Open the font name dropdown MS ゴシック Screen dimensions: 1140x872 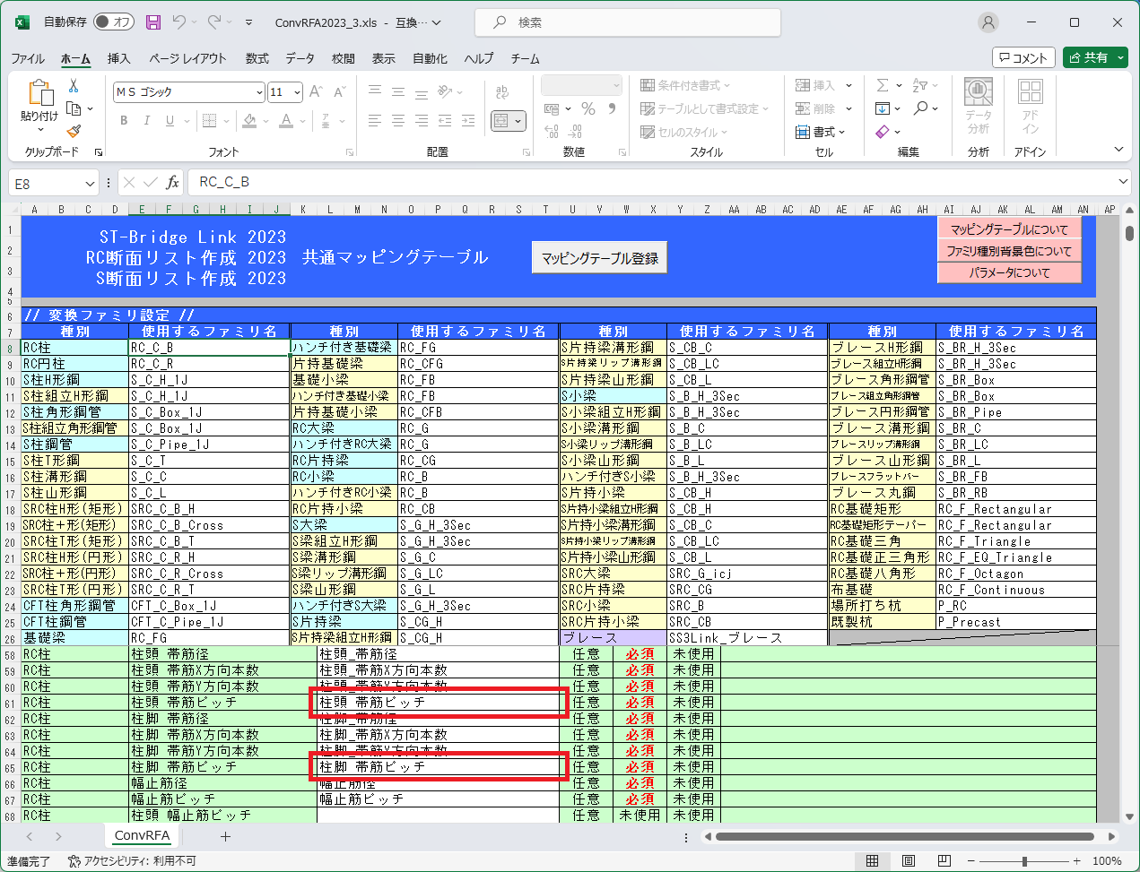260,92
